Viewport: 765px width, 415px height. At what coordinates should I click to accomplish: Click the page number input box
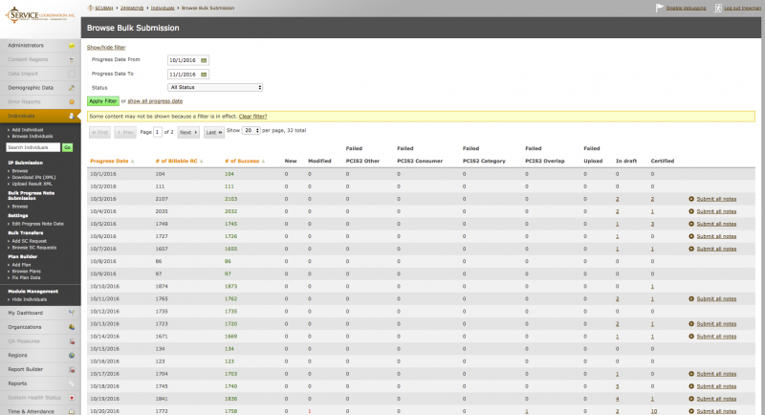pos(158,132)
